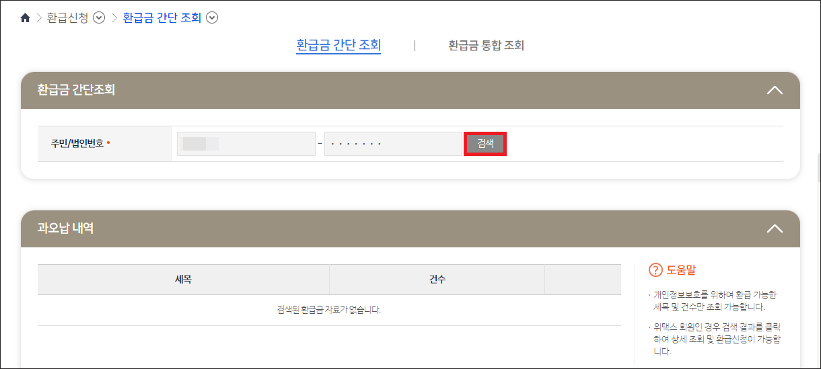Click the masked second number input field

393,144
